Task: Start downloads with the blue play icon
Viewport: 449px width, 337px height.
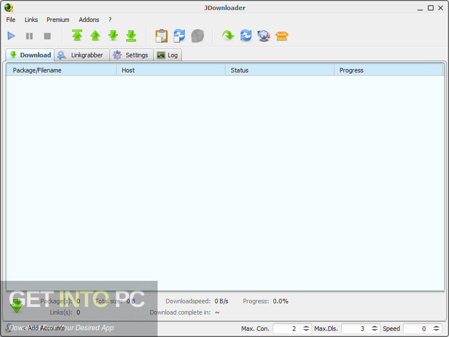Action: [11, 36]
